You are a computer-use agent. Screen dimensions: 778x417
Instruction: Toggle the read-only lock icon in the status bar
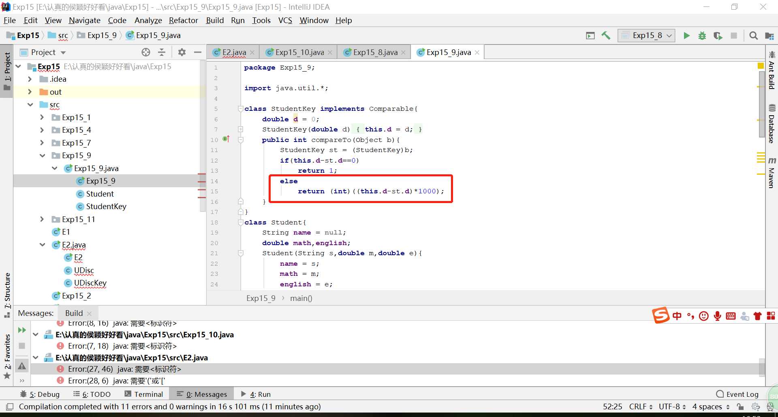740,406
